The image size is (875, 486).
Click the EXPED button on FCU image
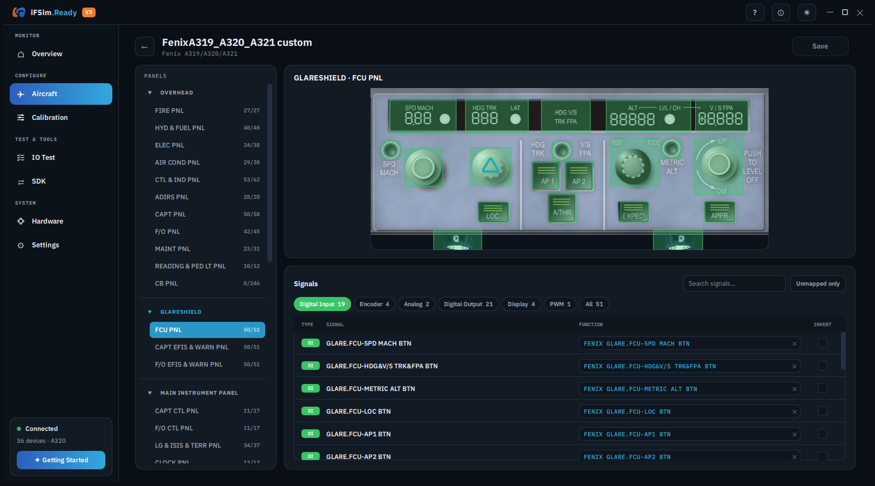point(633,211)
